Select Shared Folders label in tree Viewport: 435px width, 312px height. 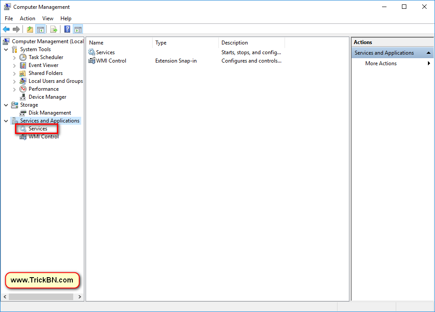click(45, 73)
